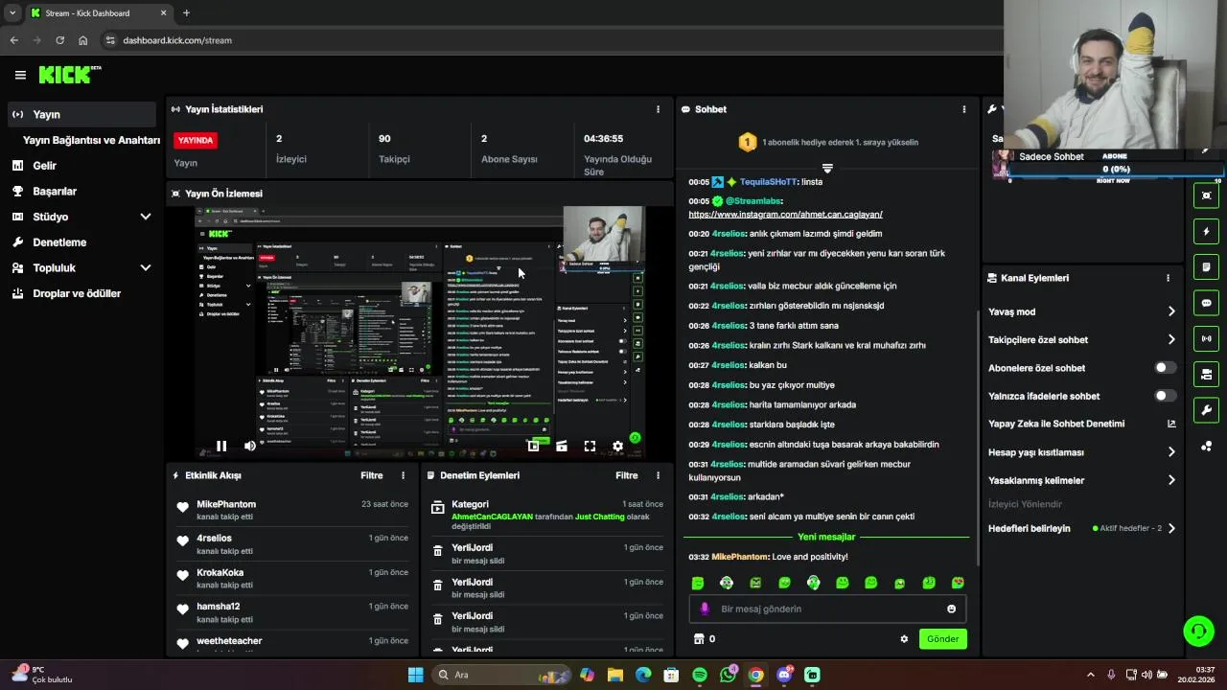
Task: Open the Streamlabs Instagram link in chat
Action: coord(785,215)
